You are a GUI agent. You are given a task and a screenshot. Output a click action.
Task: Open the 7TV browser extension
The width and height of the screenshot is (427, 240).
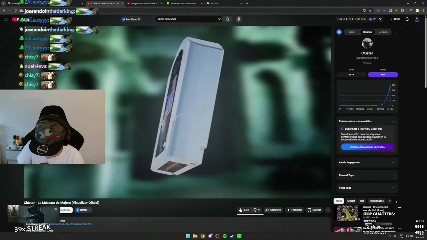click(378, 11)
